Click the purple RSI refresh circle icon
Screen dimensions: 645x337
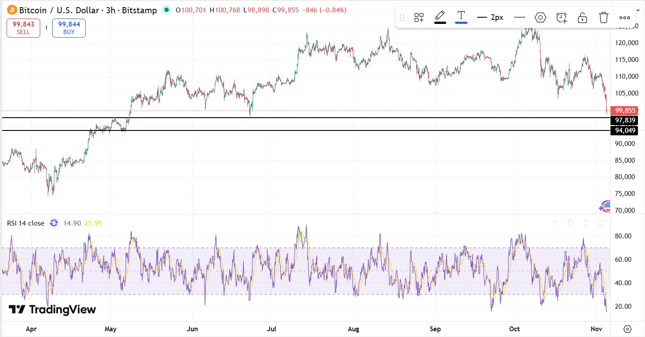coord(54,223)
